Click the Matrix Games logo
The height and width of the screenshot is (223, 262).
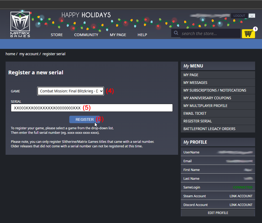[x=20, y=24]
